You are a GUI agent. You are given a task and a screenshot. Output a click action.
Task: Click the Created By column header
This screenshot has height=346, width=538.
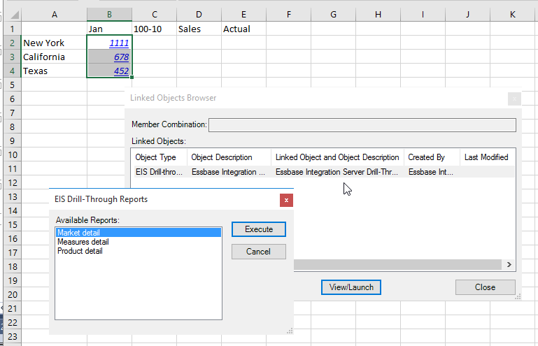[x=432, y=157]
